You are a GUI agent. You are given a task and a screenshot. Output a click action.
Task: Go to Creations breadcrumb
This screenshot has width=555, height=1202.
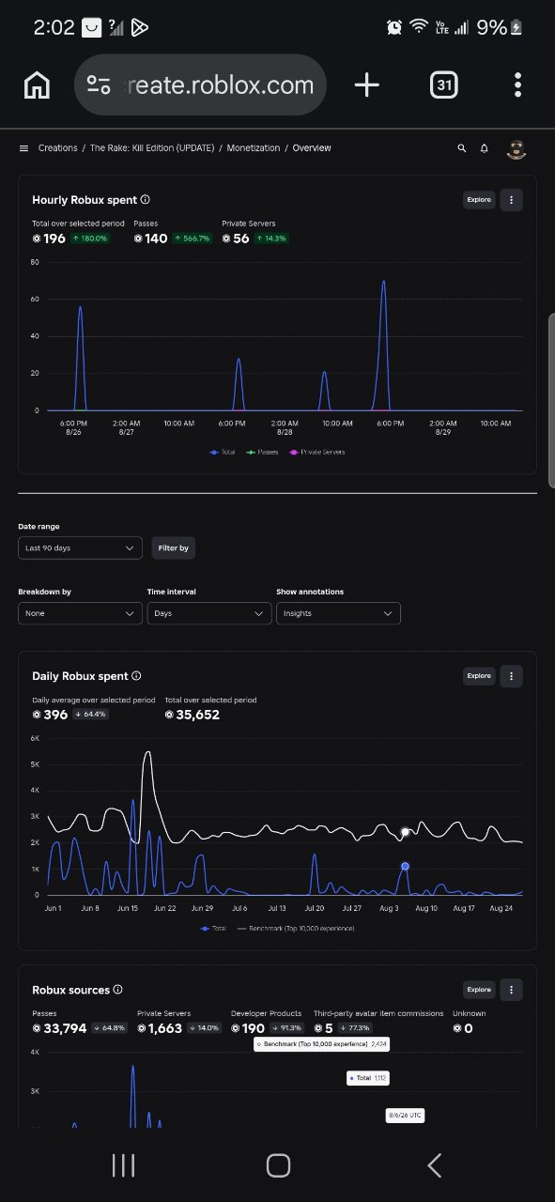[x=58, y=148]
